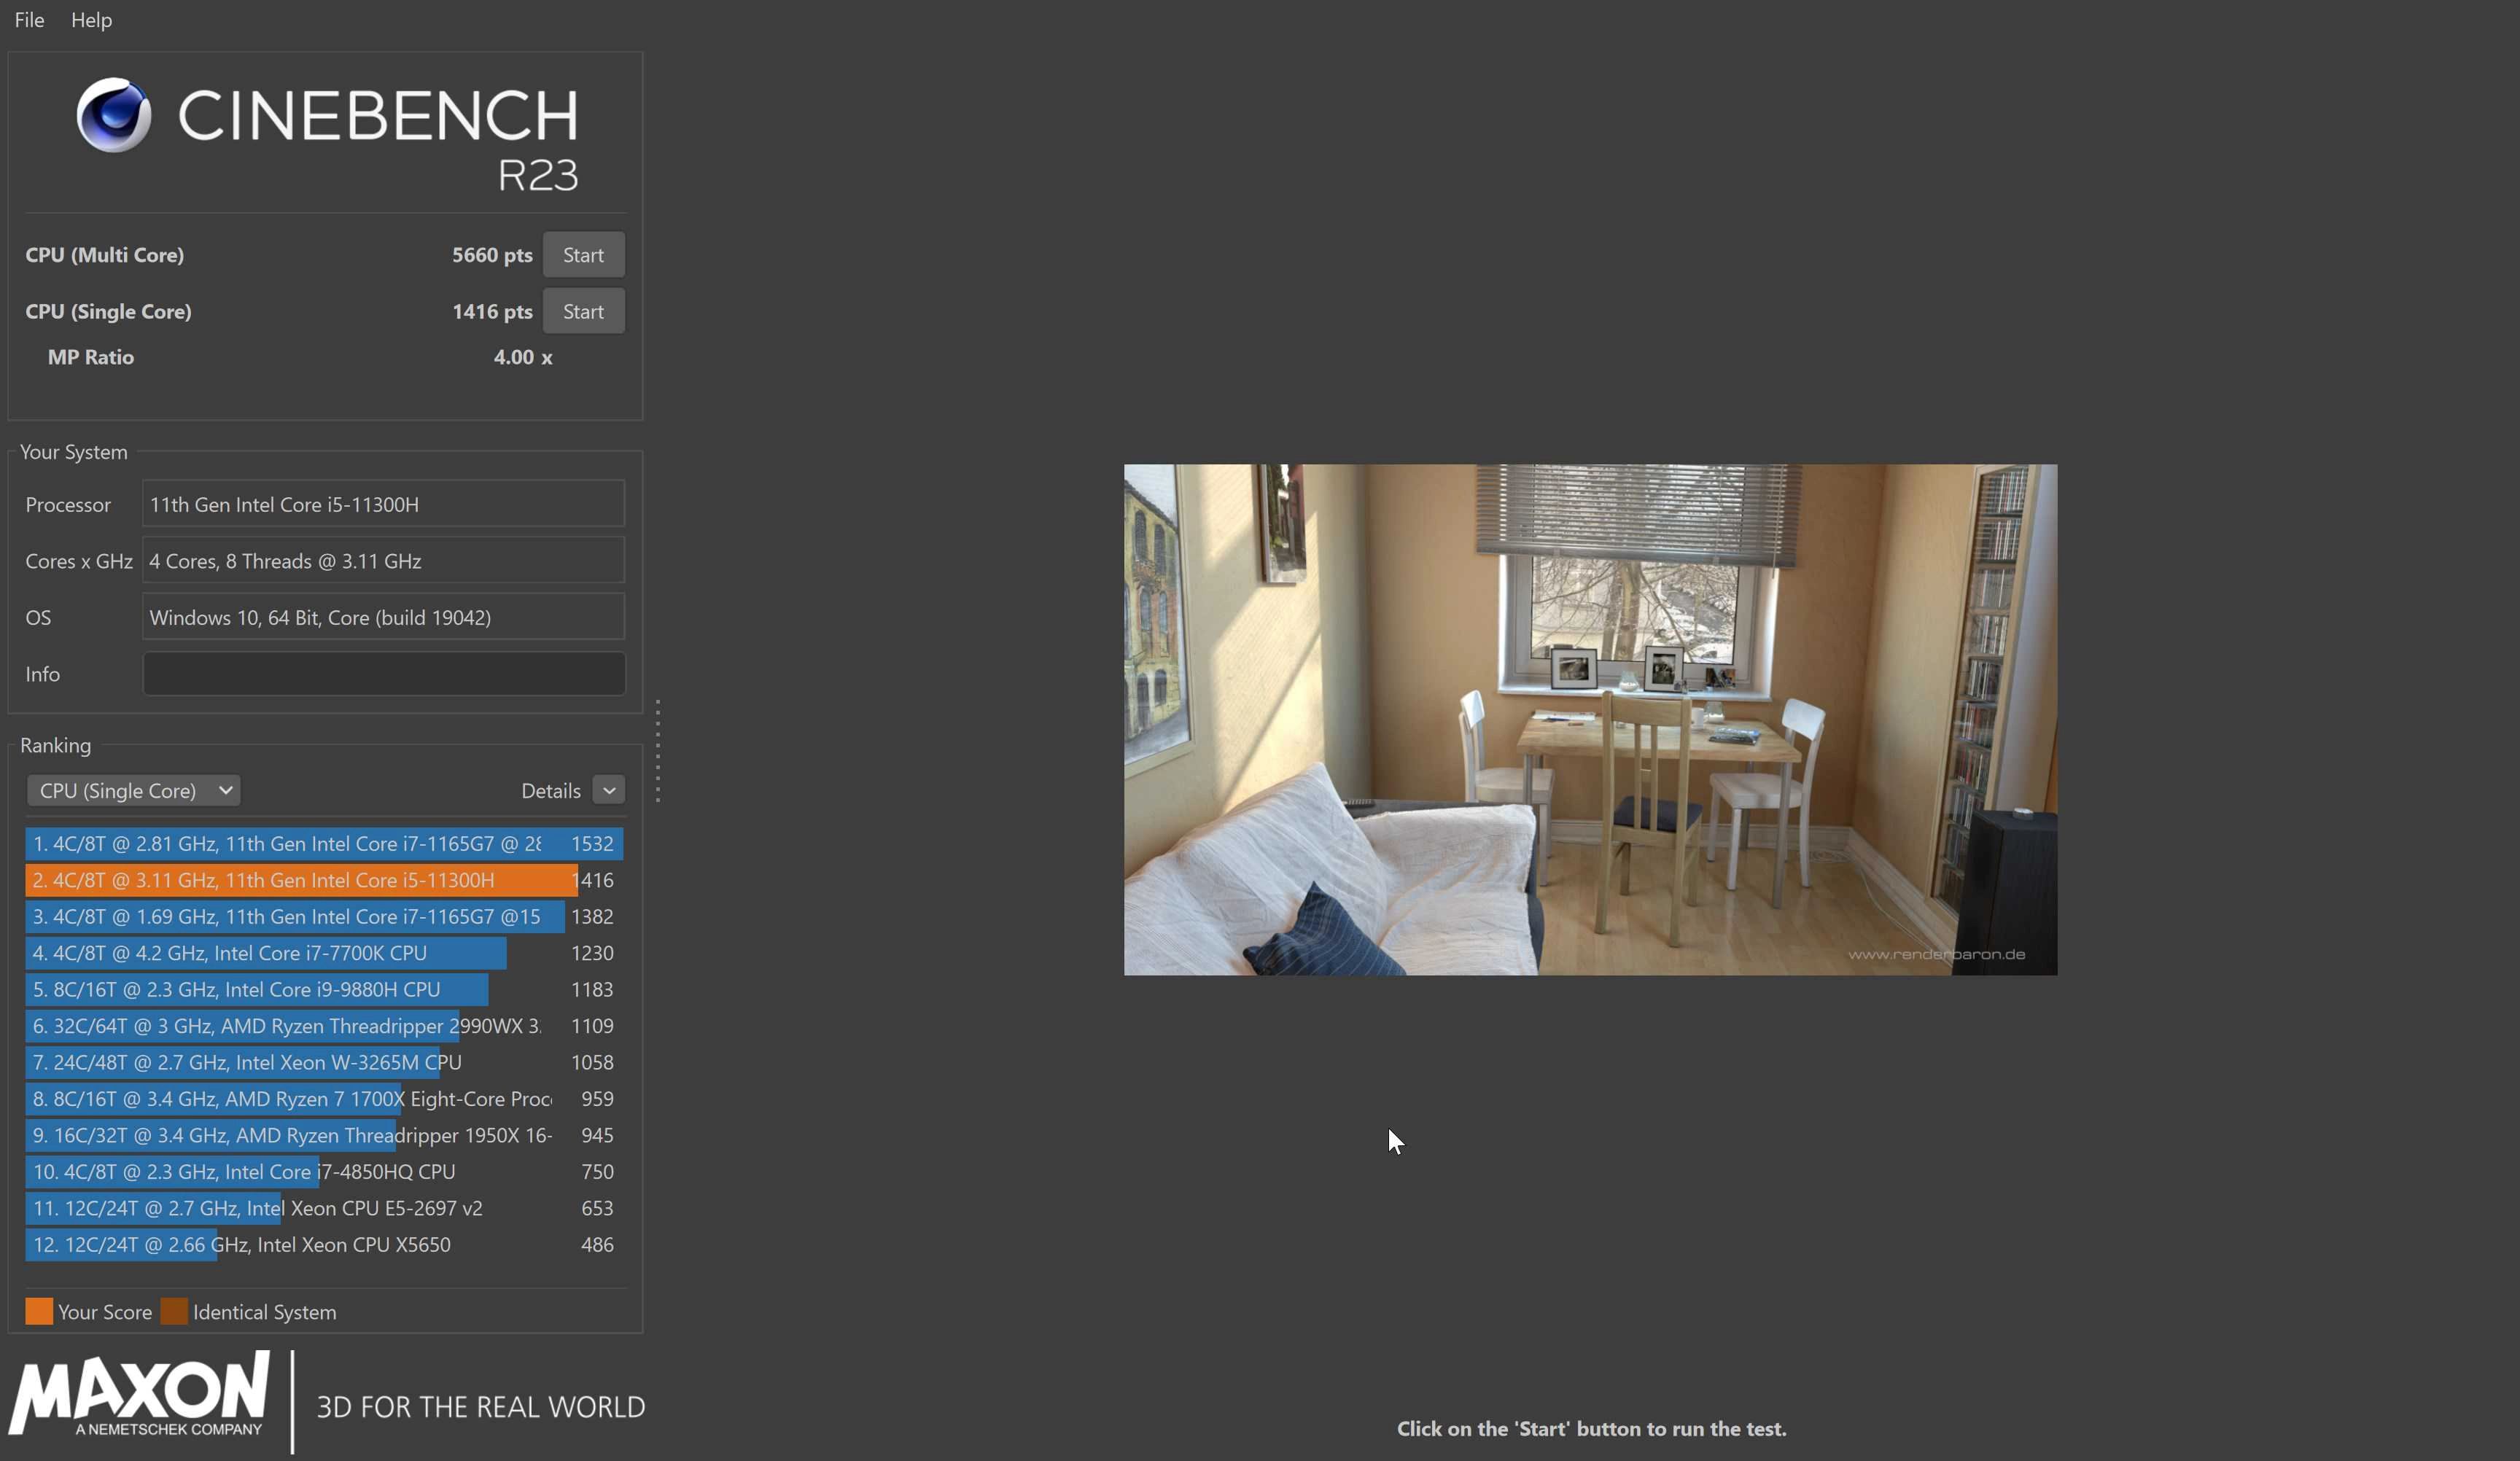Screen dimensions: 2520x1461
Task: Click the MP Ratio 4.00 x value
Action: 523,357
